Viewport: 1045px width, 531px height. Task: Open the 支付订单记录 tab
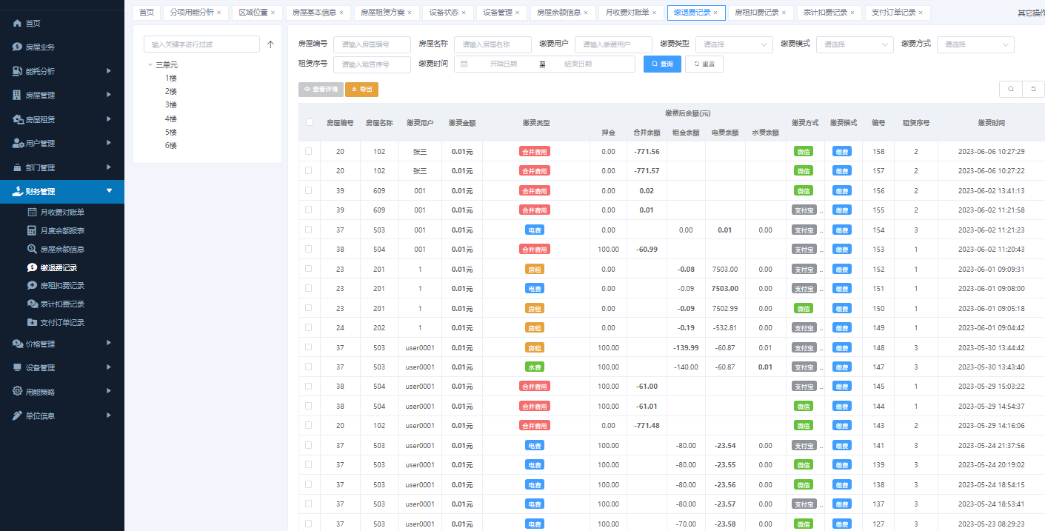pyautogui.click(x=897, y=13)
